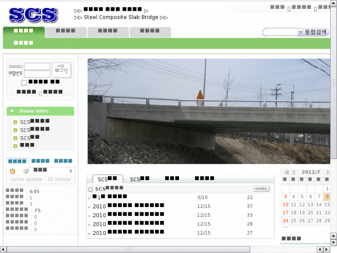The width and height of the screenshot is (337, 253).
Task: Go to previous year in calendar
Action: pyautogui.click(x=287, y=172)
